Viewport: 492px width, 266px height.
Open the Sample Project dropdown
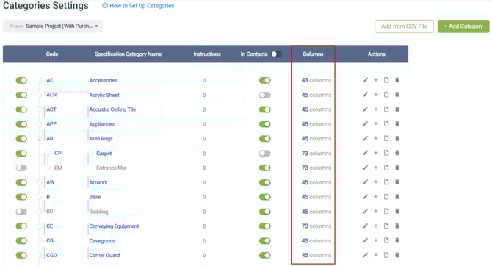[53, 26]
